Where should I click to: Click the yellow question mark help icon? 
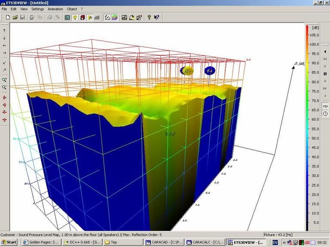coord(149,18)
